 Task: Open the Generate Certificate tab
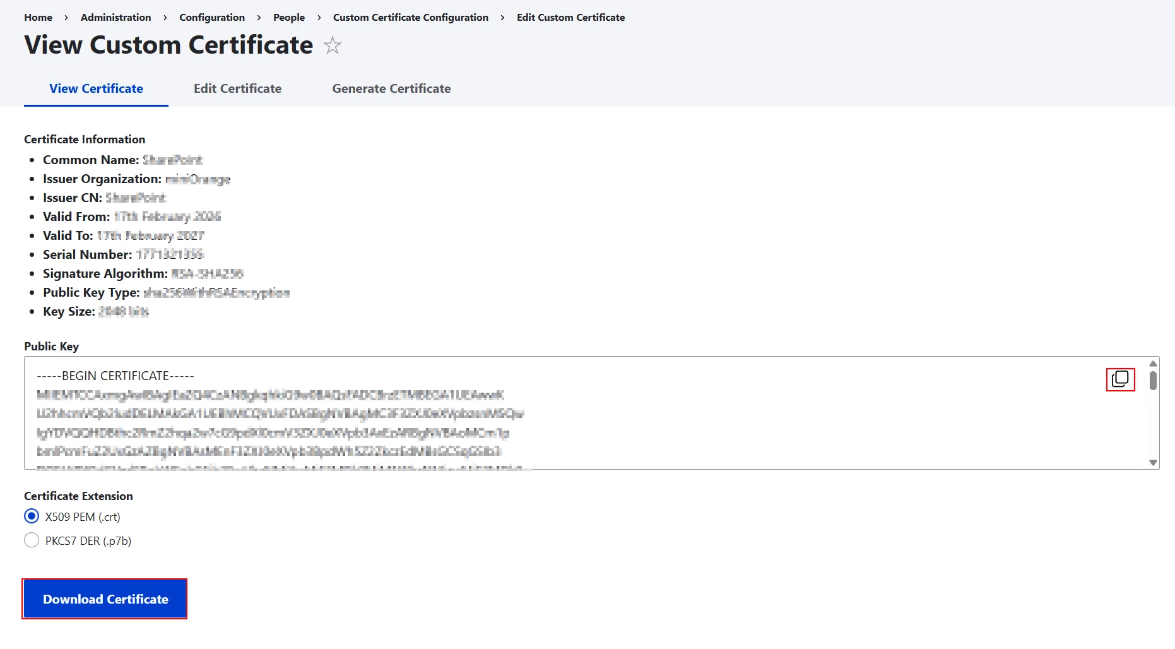391,88
